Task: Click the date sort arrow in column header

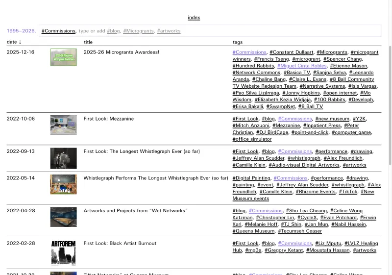Action: coord(20,42)
